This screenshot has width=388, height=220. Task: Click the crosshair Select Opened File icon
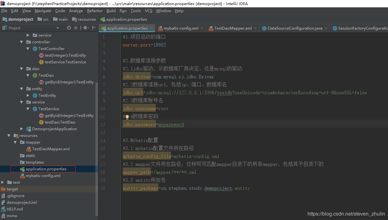(69, 28)
